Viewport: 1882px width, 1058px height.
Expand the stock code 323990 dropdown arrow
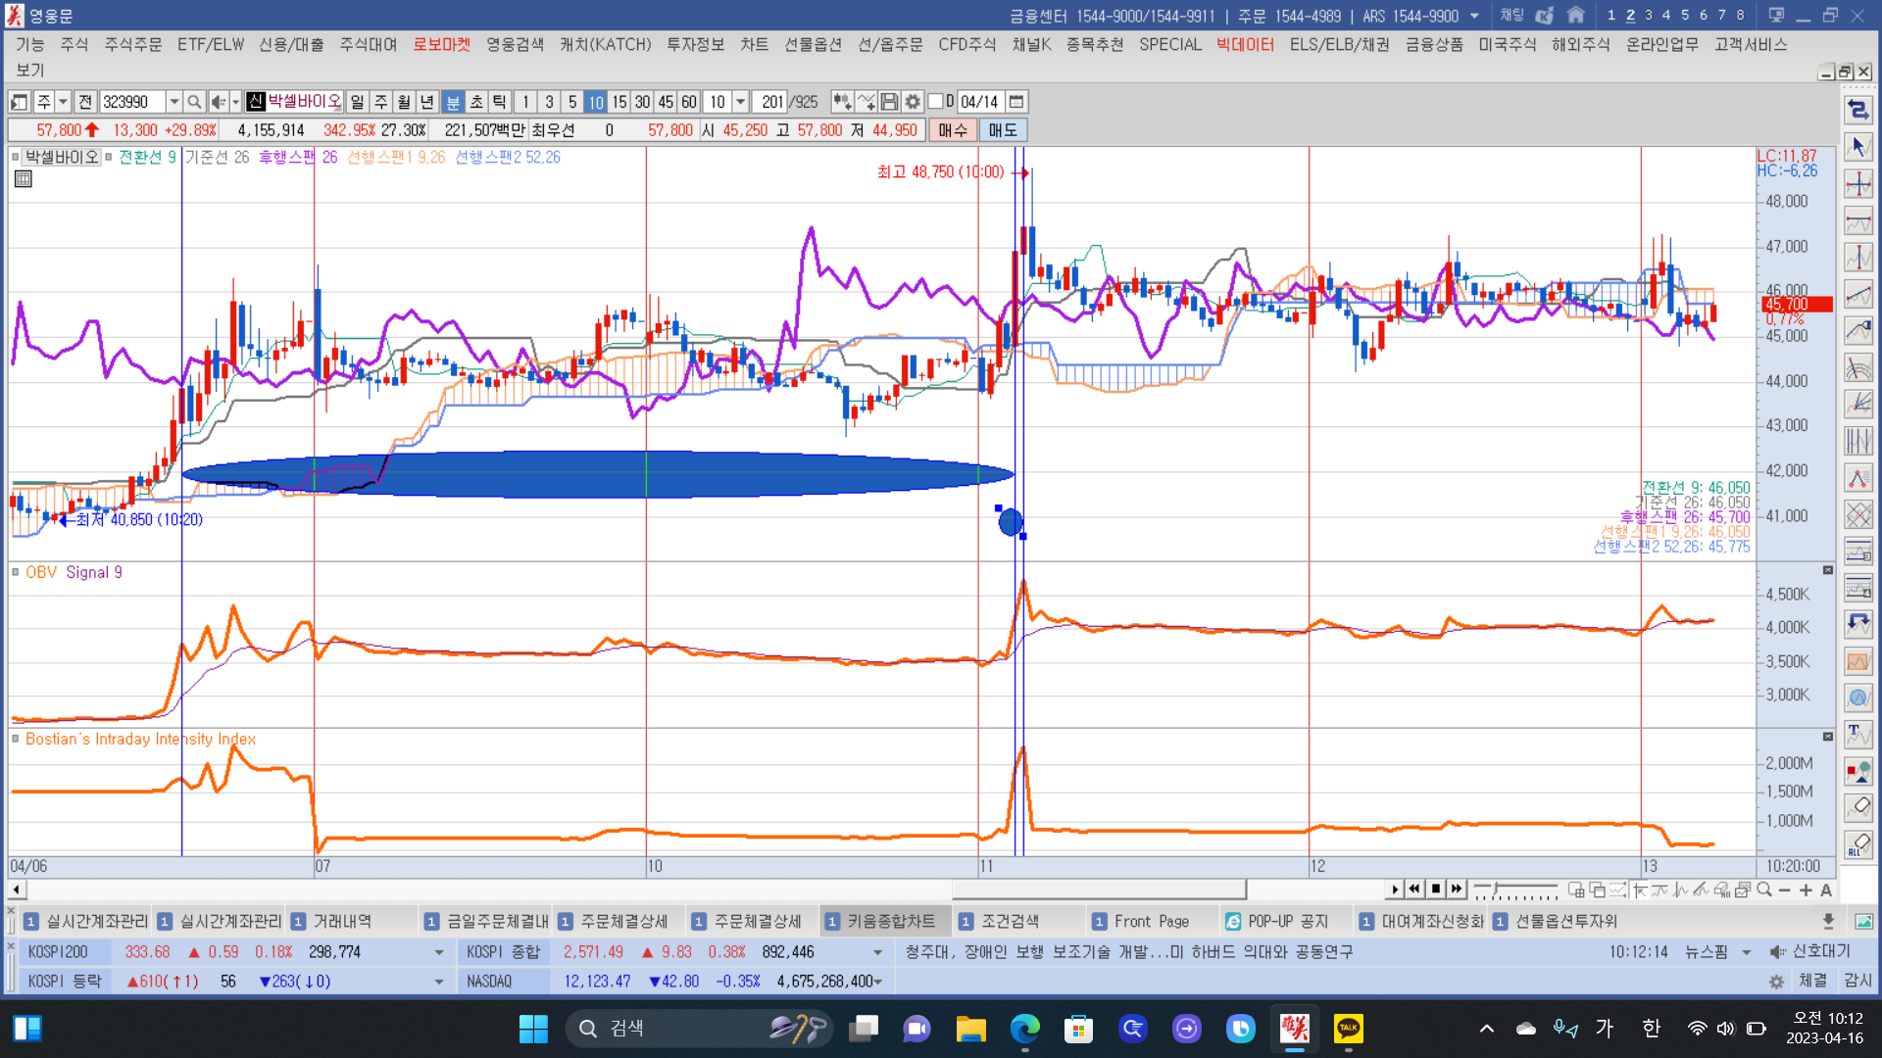[x=173, y=102]
